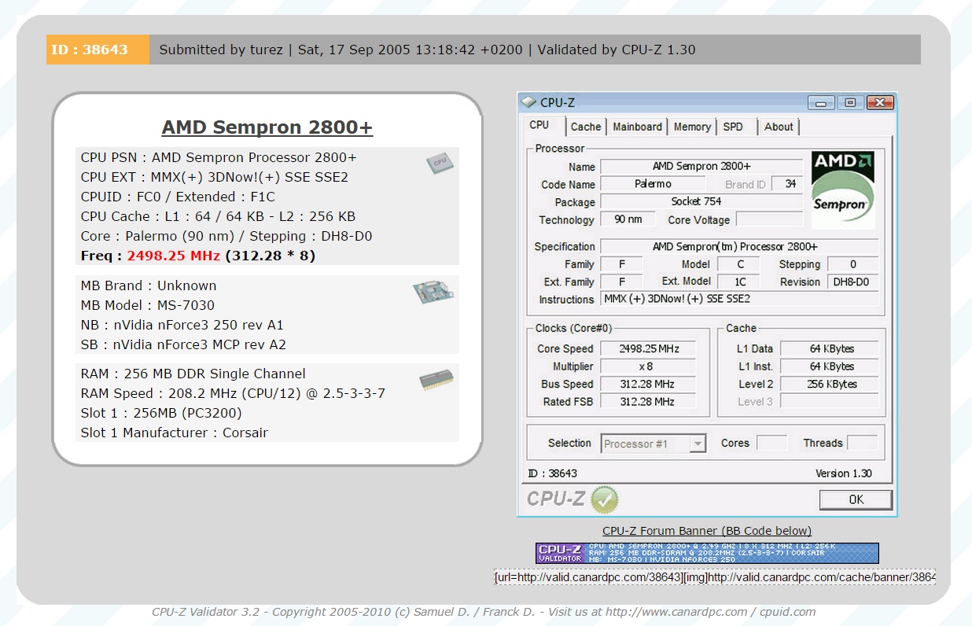Click the Revision value DH8-D0
This screenshot has width=972, height=626.
pos(853,282)
